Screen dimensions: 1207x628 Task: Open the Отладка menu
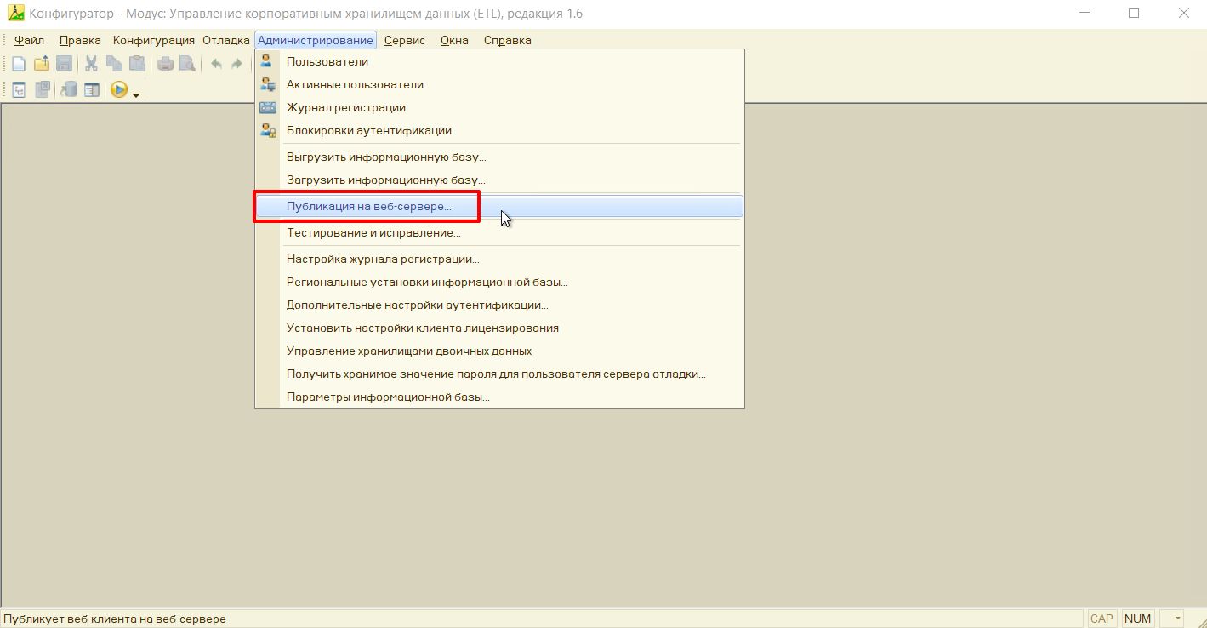[226, 40]
